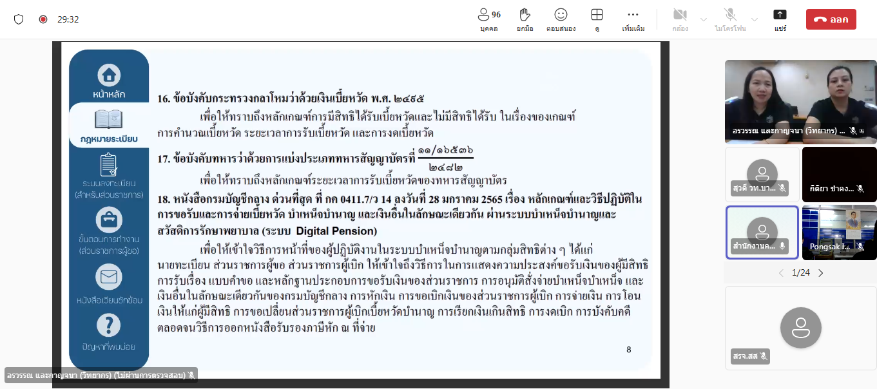This screenshot has width=877, height=389.
Task: Raise your hand with ยกมือ
Action: (x=525, y=19)
